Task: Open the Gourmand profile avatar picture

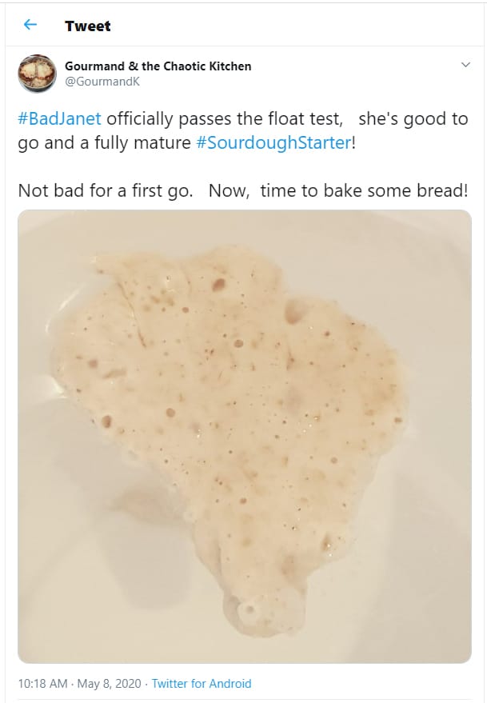Action: (38, 74)
